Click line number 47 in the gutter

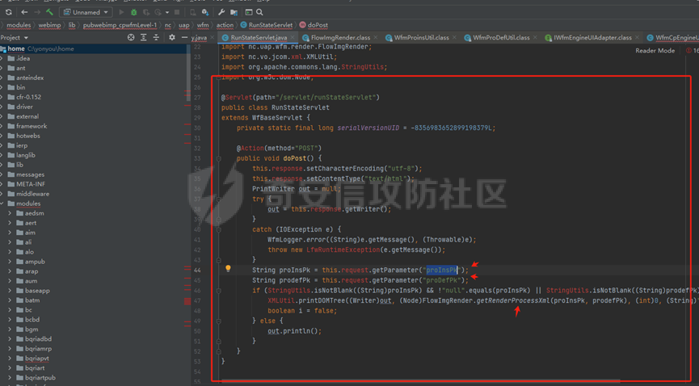(197, 301)
